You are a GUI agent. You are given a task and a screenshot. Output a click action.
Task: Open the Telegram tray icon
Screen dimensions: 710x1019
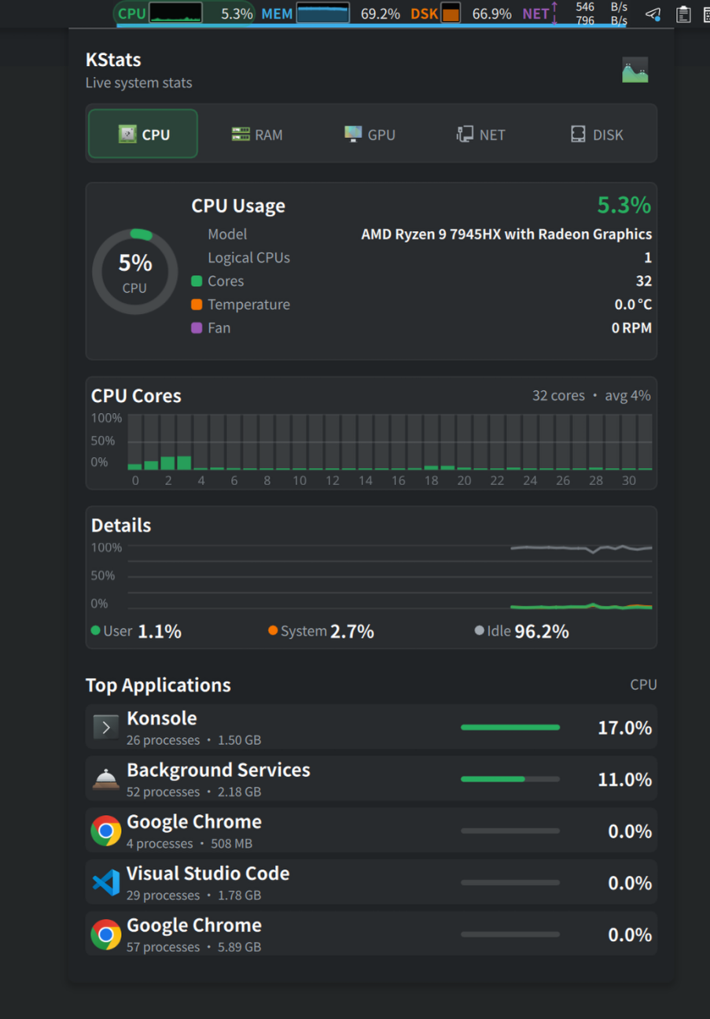[653, 13]
